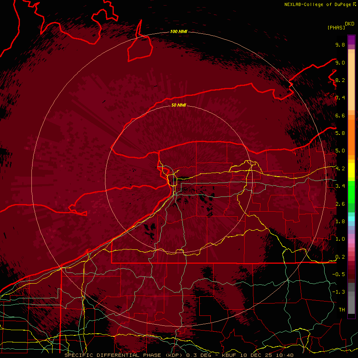The height and width of the screenshot is (358, 358).
Task: Pick the pink color scale segment
Action: [x=351, y=241]
